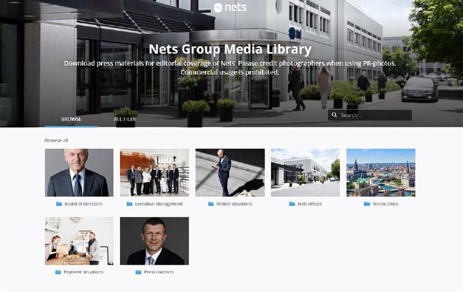Click the Press contacts folder icon
The width and height of the screenshot is (463, 292).
(138, 272)
